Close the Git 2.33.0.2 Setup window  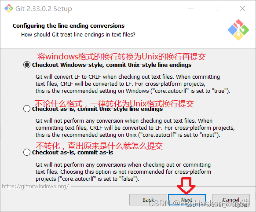tap(242, 8)
